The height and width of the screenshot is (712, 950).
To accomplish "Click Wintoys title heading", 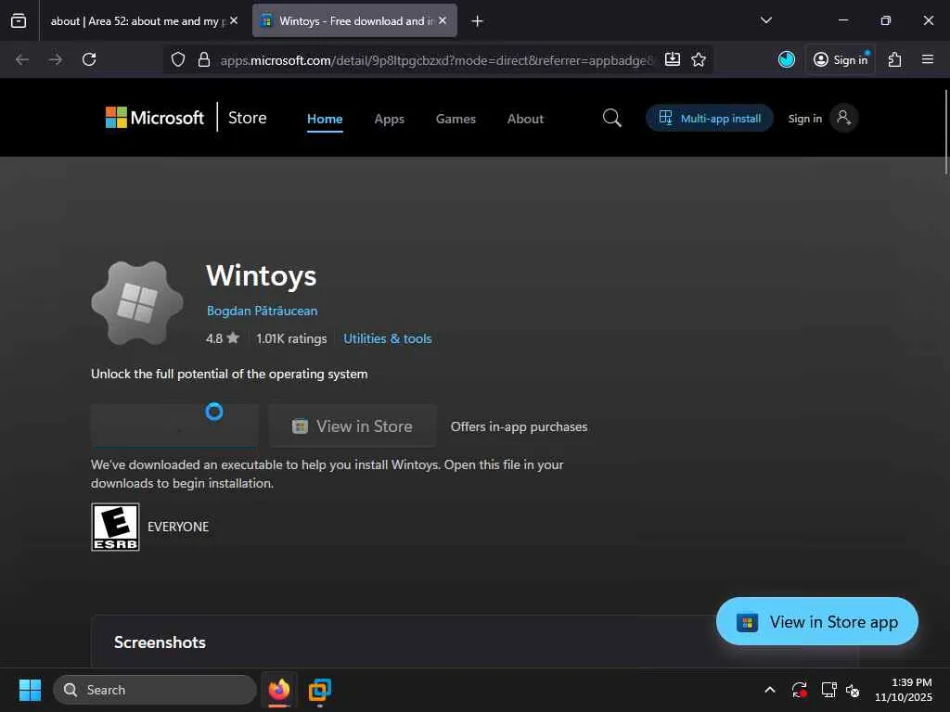I will [x=261, y=275].
